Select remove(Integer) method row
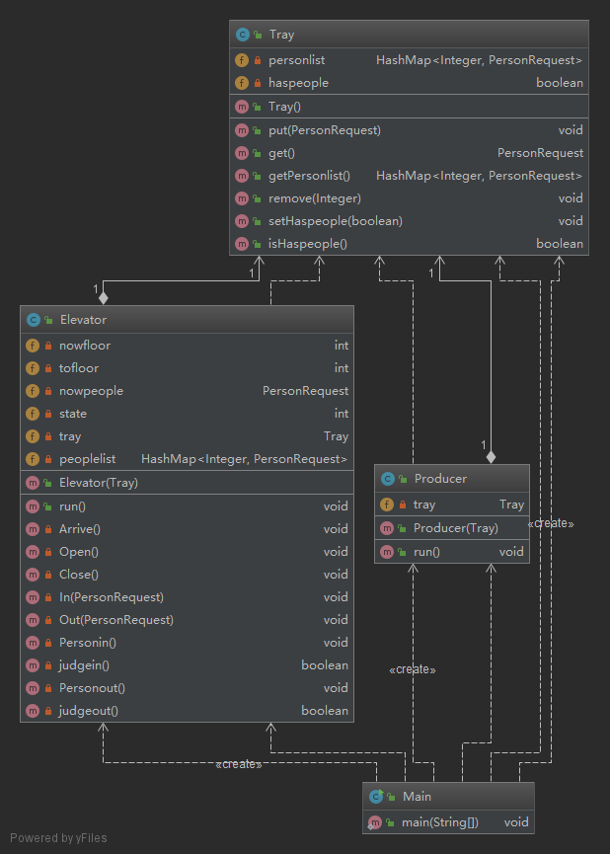The height and width of the screenshot is (854, 610). point(409,198)
